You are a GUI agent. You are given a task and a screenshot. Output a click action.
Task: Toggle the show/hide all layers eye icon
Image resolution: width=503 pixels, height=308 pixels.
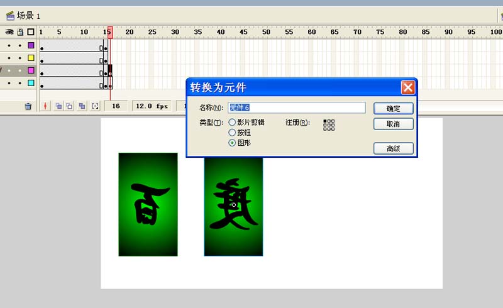point(9,32)
